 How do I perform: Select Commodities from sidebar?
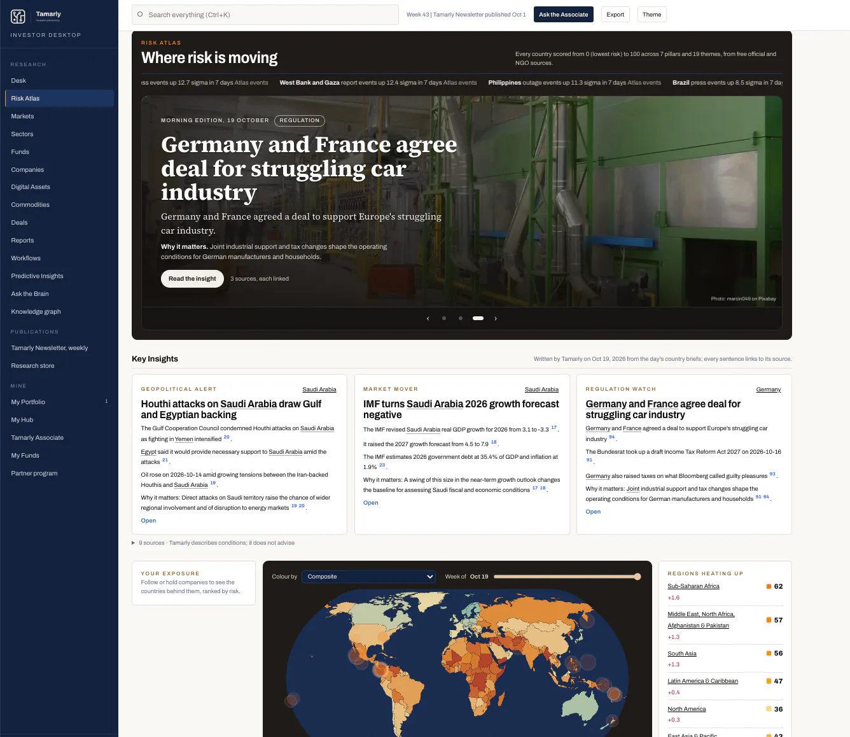(59, 205)
